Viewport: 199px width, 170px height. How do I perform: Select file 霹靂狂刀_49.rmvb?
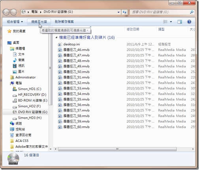(x=74, y=66)
